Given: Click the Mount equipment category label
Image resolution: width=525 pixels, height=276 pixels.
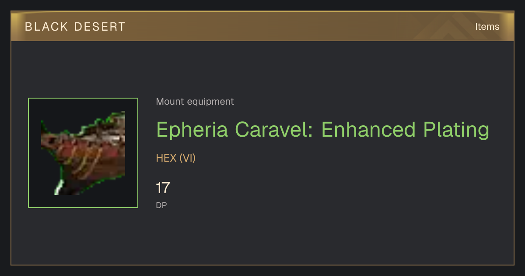Looking at the screenshot, I should point(195,102).
